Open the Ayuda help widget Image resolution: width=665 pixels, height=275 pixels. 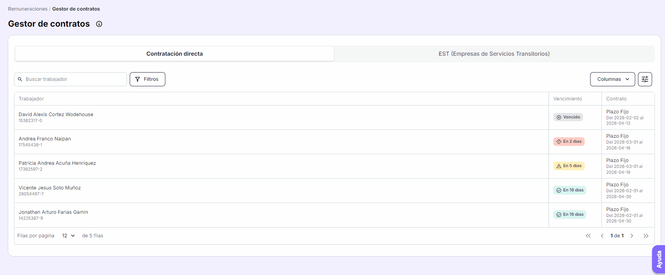(x=659, y=259)
